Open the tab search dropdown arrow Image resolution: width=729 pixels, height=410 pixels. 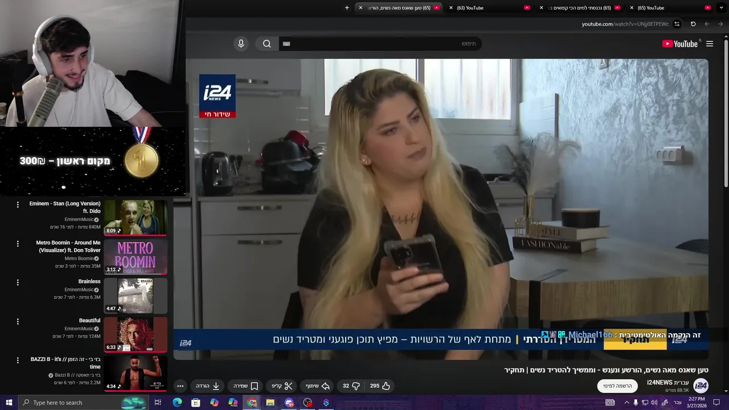(720, 8)
